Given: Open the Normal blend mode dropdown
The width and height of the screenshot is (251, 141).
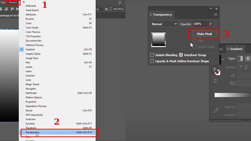Looking at the screenshot, I should [164, 24].
